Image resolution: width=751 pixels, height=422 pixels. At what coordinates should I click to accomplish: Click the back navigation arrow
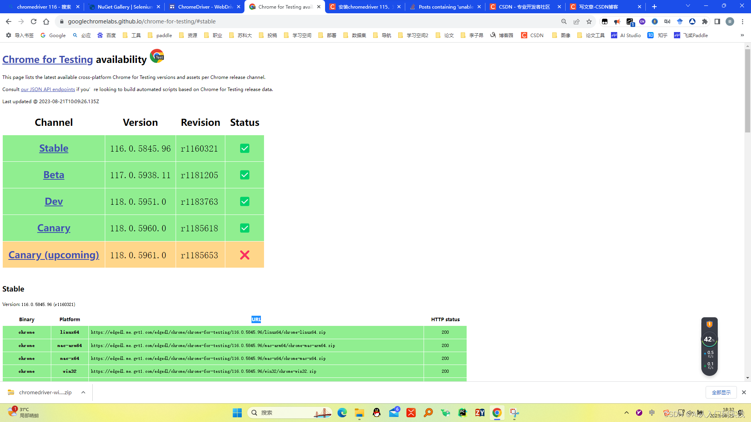tap(9, 21)
